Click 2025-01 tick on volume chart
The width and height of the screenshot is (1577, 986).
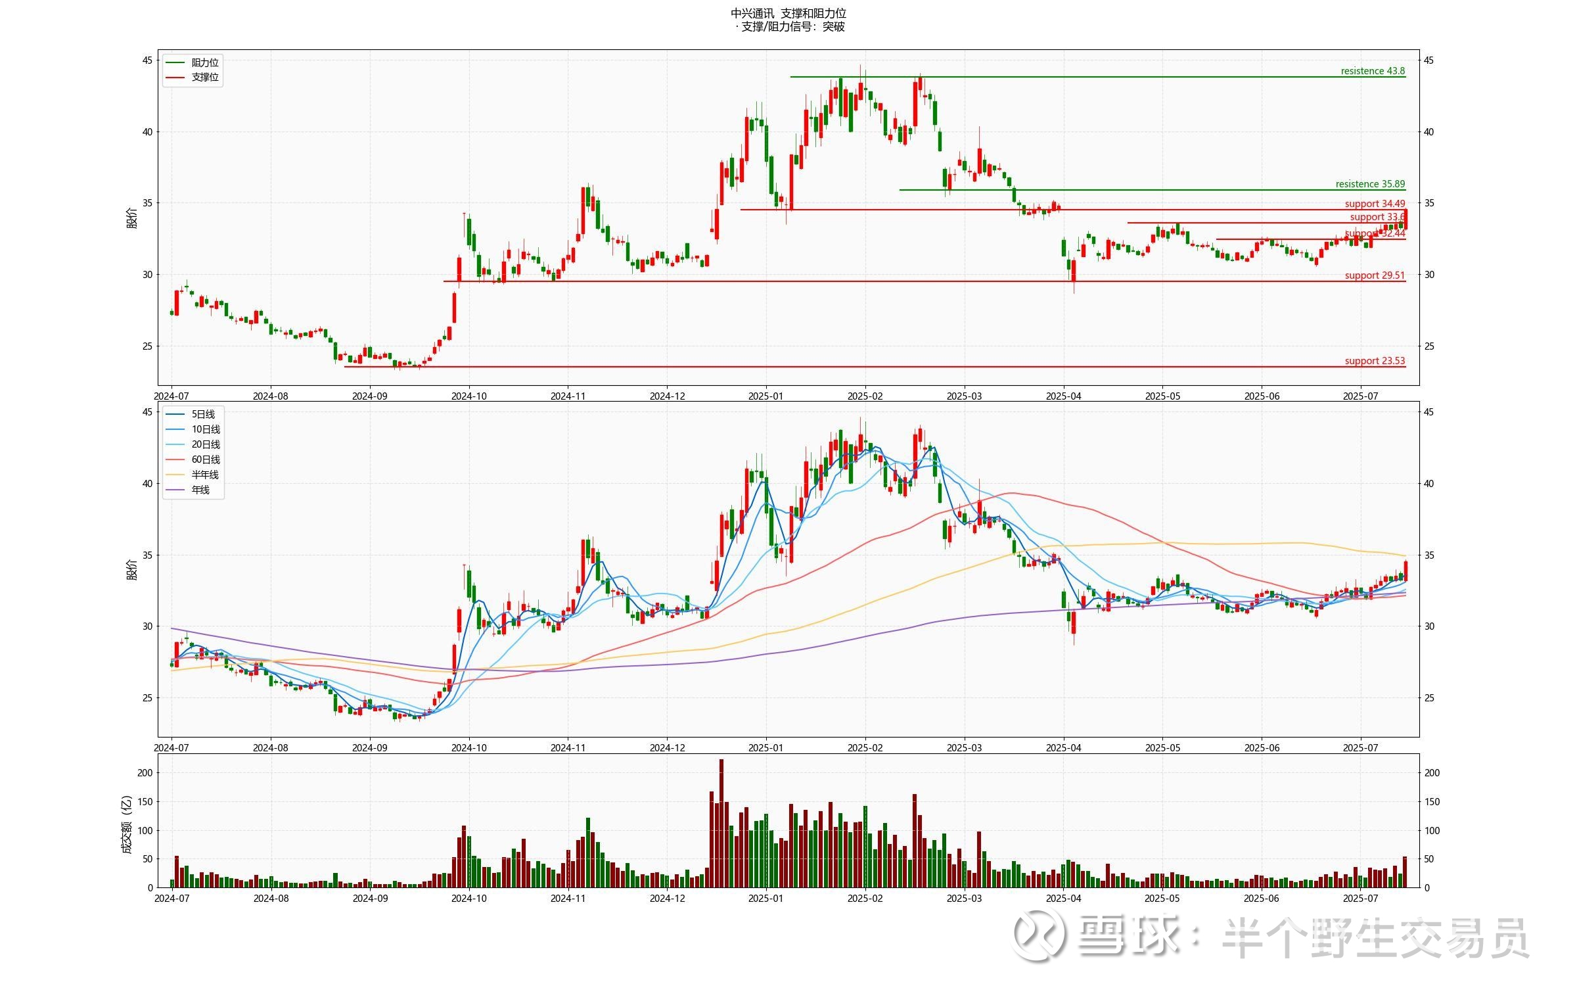point(766,898)
